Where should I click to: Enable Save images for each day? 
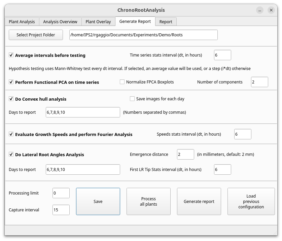pyautogui.click(x=133, y=99)
